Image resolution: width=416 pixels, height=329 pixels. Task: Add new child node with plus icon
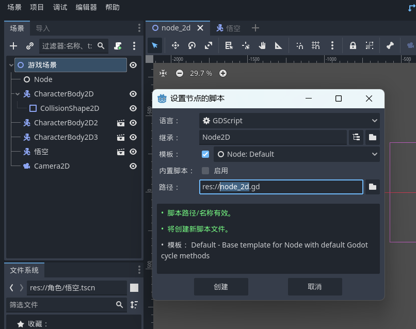click(13, 46)
